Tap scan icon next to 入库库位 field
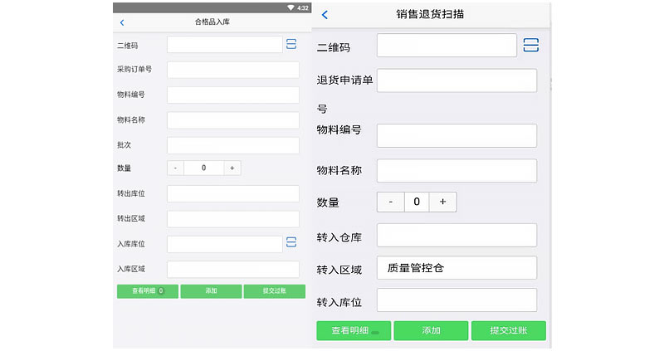Viewport: 664px width, 351px height. click(291, 243)
